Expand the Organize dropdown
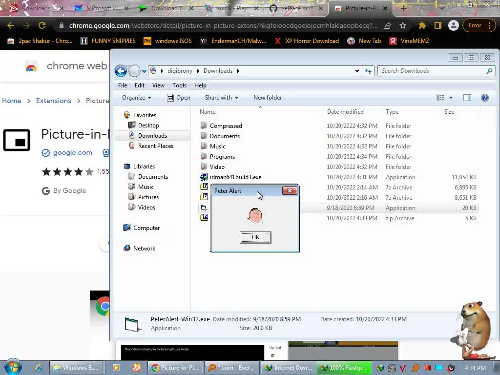 click(137, 98)
